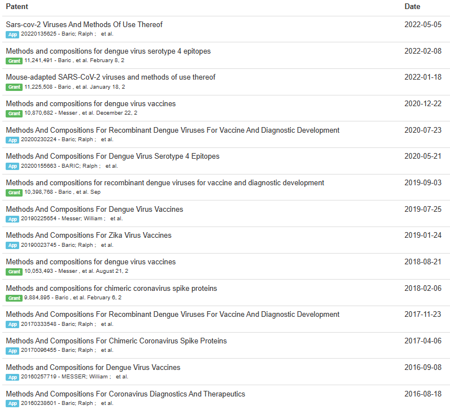Sort by the Date column header
Screen dimensions: 450x414
412,7
